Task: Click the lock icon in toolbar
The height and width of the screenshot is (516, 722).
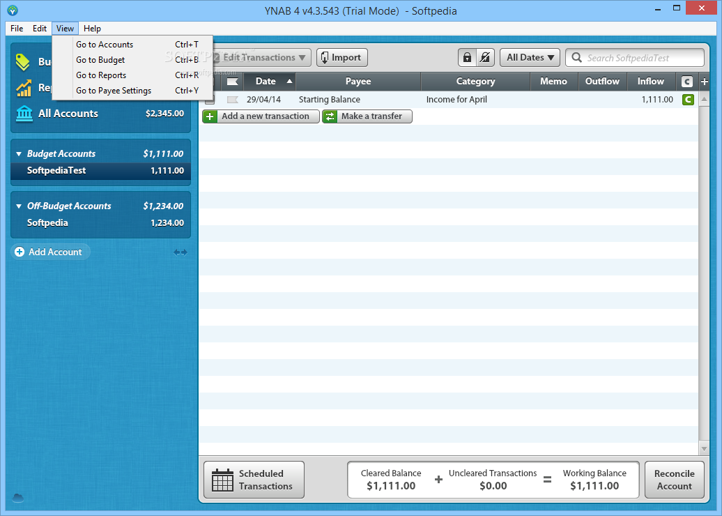Action: 467,58
